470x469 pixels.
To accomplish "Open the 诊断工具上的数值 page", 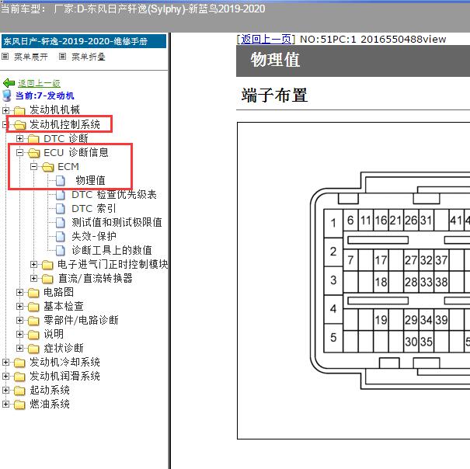I will (x=112, y=251).
